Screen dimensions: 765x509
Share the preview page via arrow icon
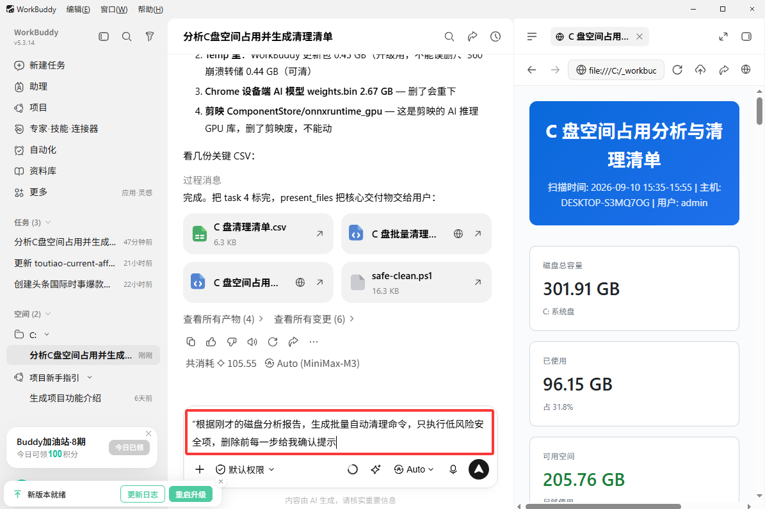click(x=723, y=70)
